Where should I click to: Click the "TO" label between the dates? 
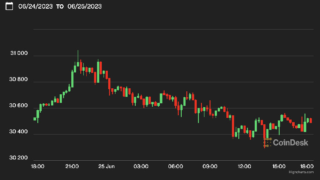tap(60, 6)
